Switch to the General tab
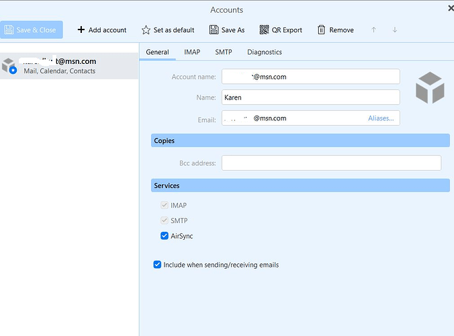 [157, 52]
